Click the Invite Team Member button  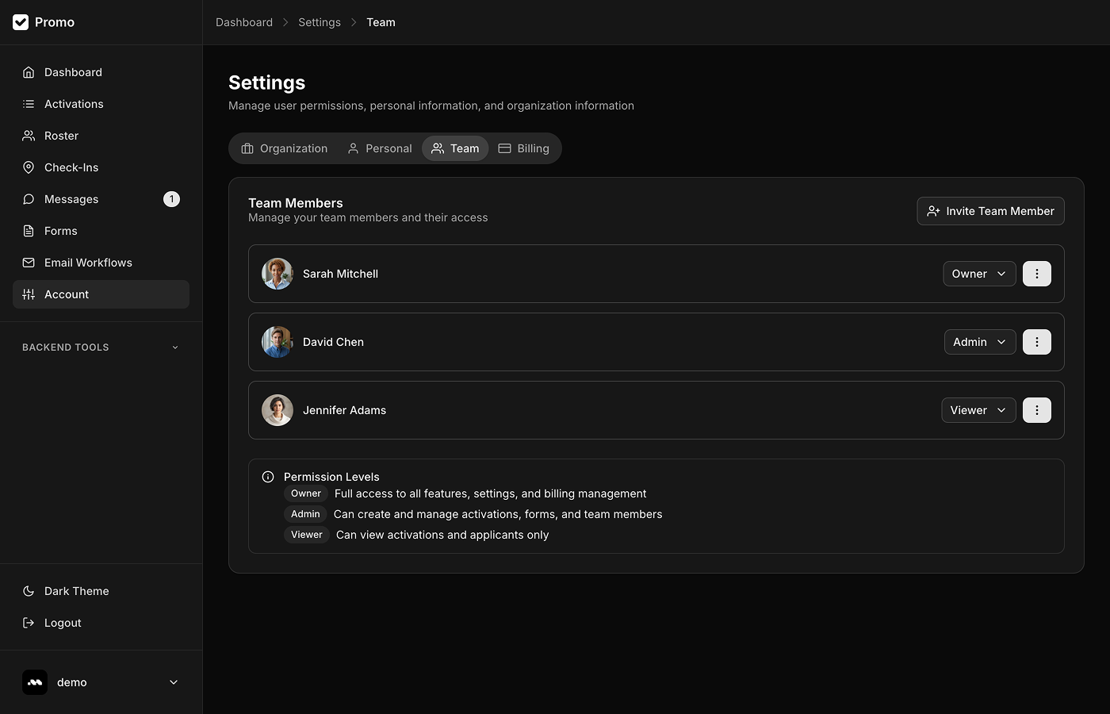point(990,211)
